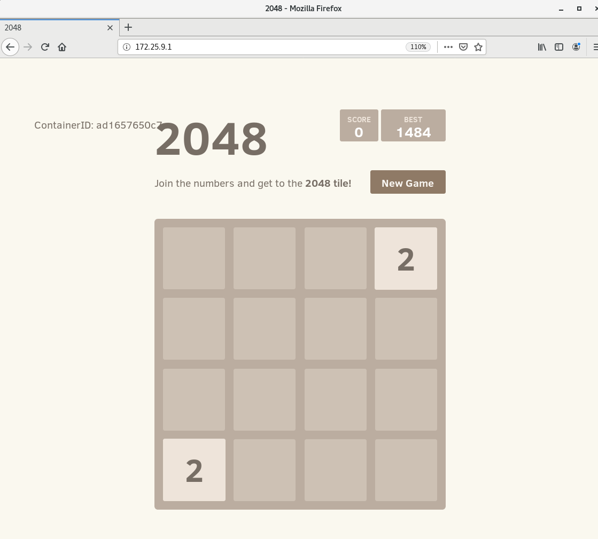This screenshot has height=539, width=598.
Task: Go to the Firefox home page
Action: click(x=62, y=47)
